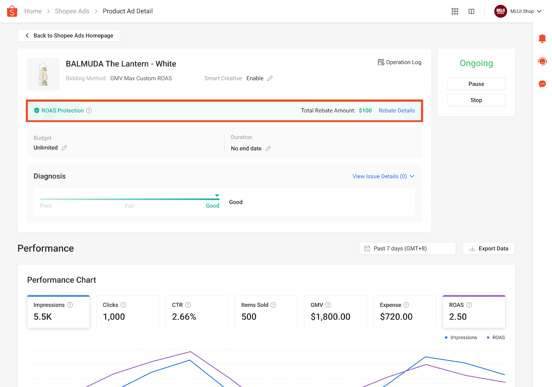
Task: Click the Operation Log icon
Action: point(381,62)
